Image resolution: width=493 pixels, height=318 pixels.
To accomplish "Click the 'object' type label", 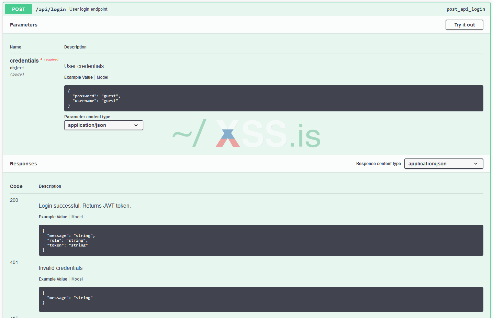I will [17, 68].
